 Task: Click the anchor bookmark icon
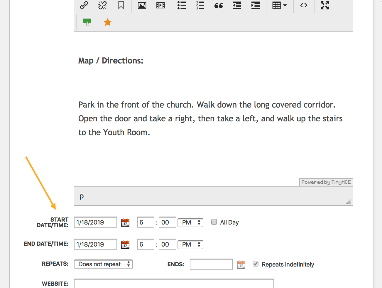[x=121, y=5]
